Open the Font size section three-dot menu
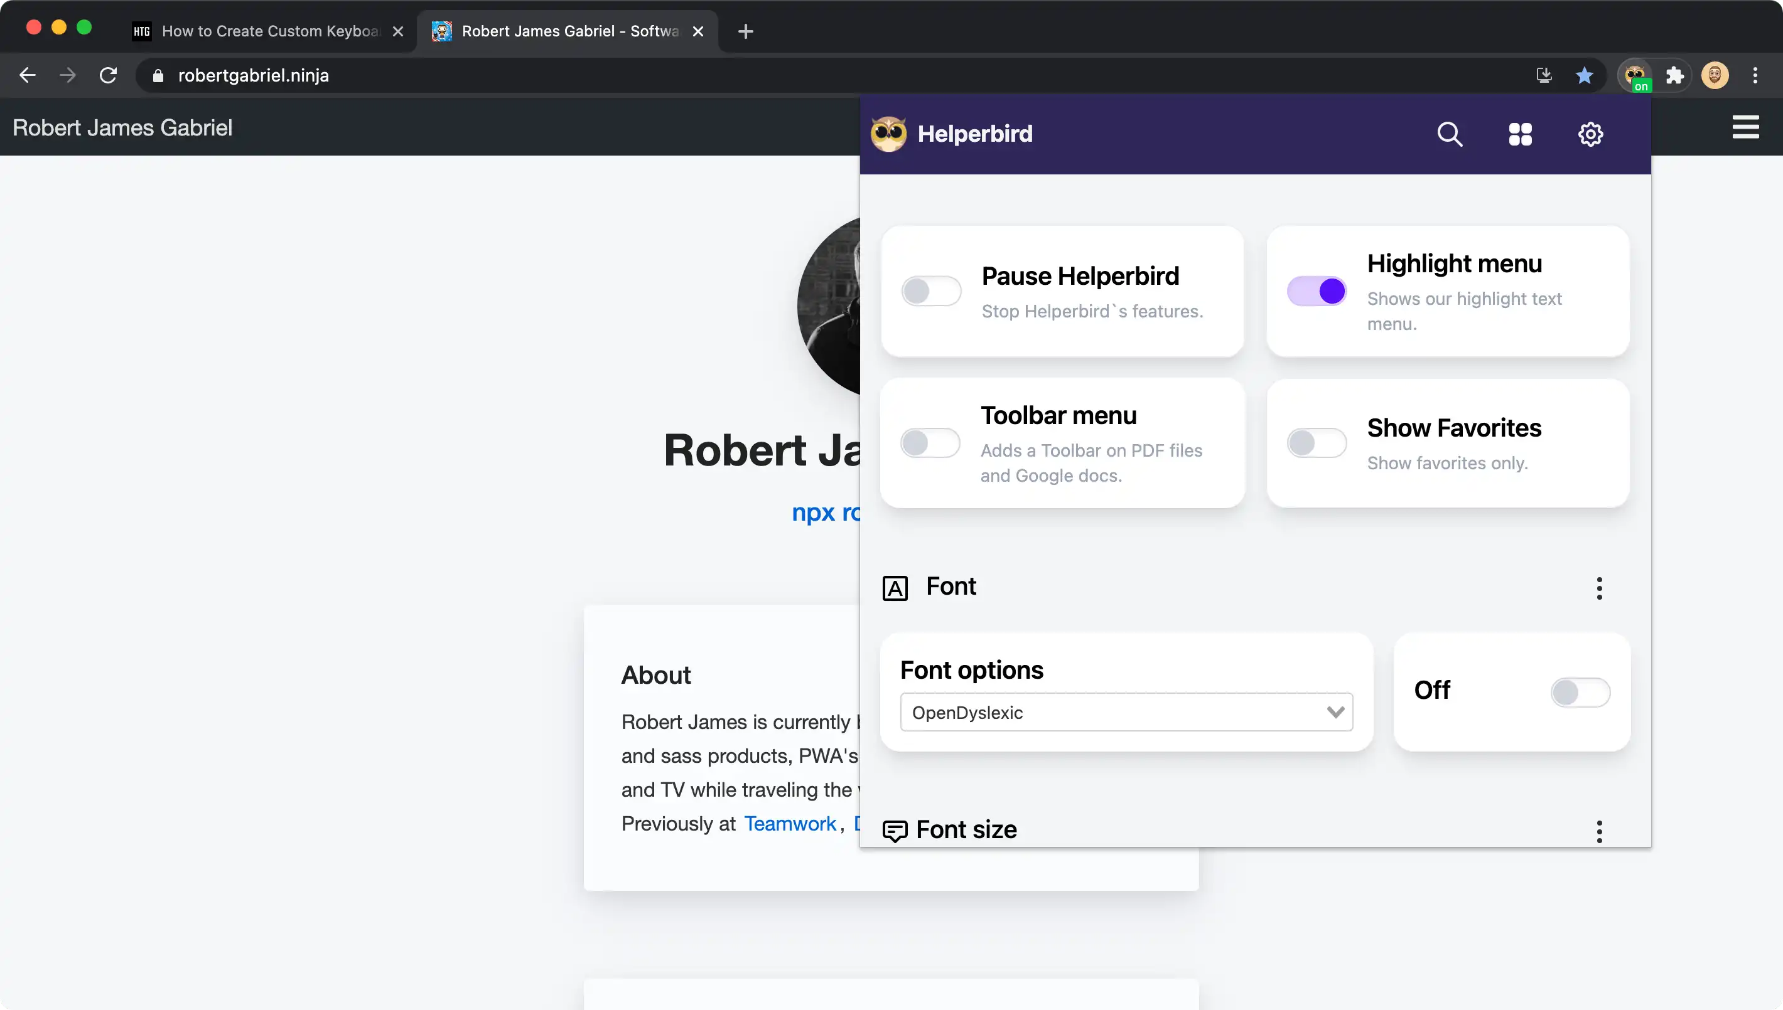 (1599, 831)
